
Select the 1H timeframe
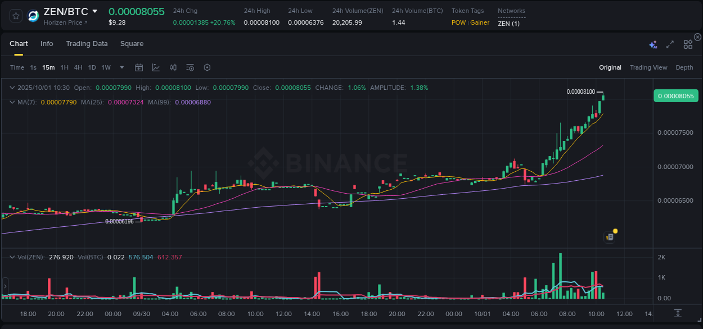64,67
